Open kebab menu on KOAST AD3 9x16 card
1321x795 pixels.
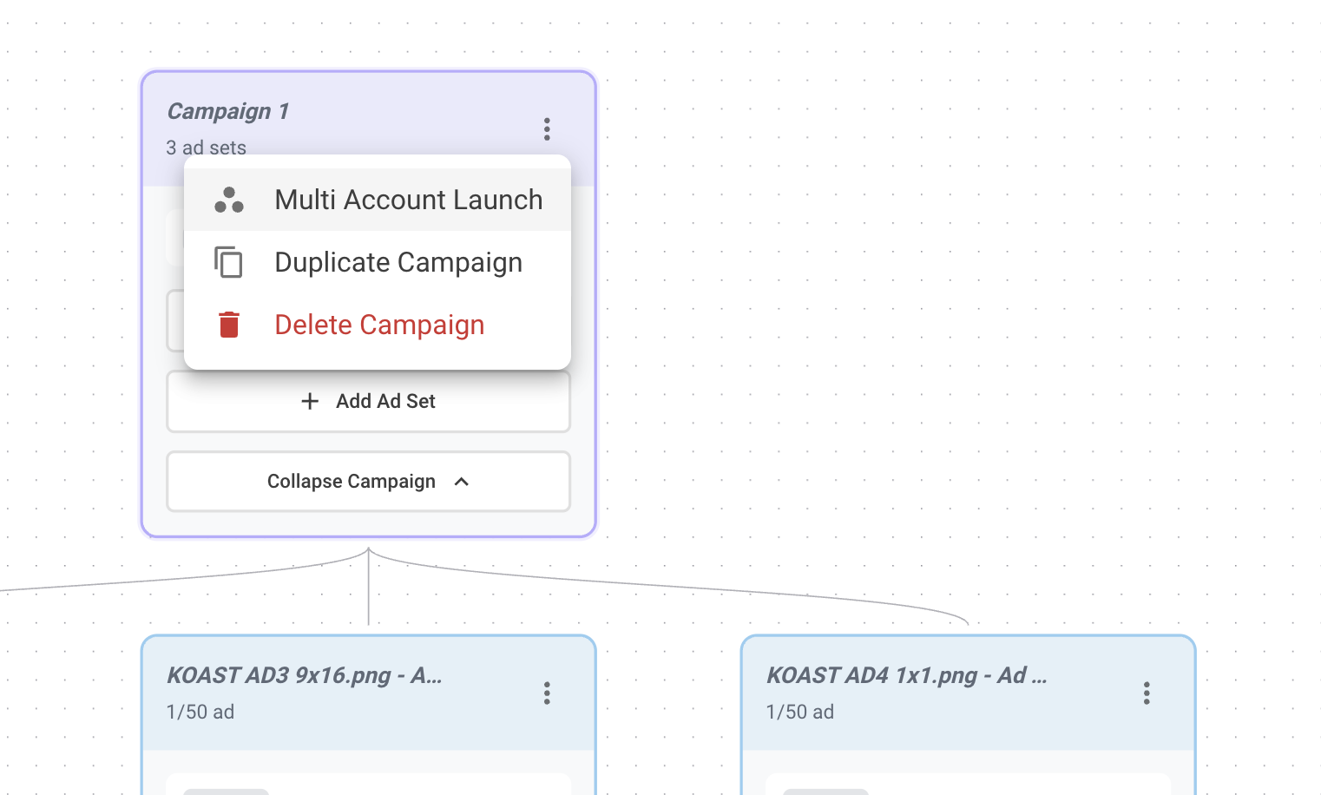point(547,693)
